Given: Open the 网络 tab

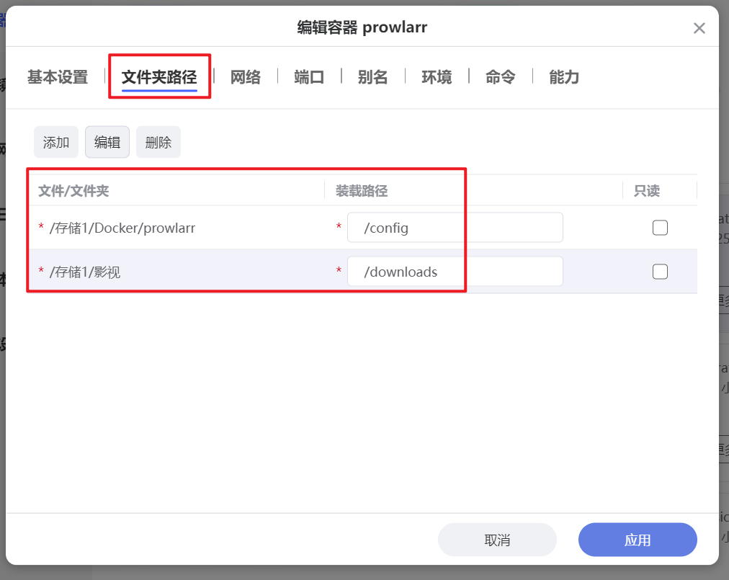Looking at the screenshot, I should [246, 77].
